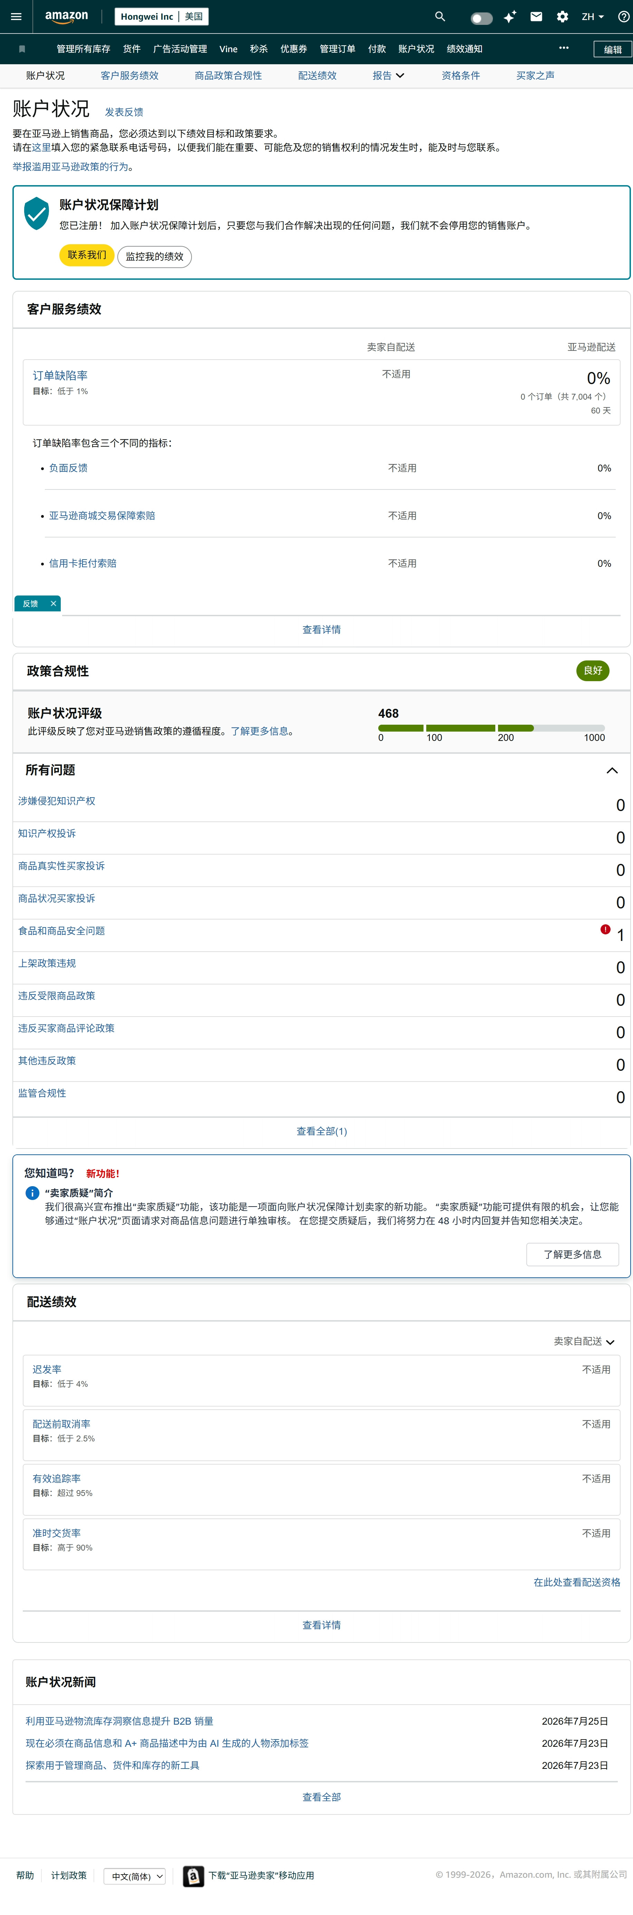This screenshot has width=633, height=1915.
Task: Open 优惠券 in the navigation bar
Action: pyautogui.click(x=293, y=49)
